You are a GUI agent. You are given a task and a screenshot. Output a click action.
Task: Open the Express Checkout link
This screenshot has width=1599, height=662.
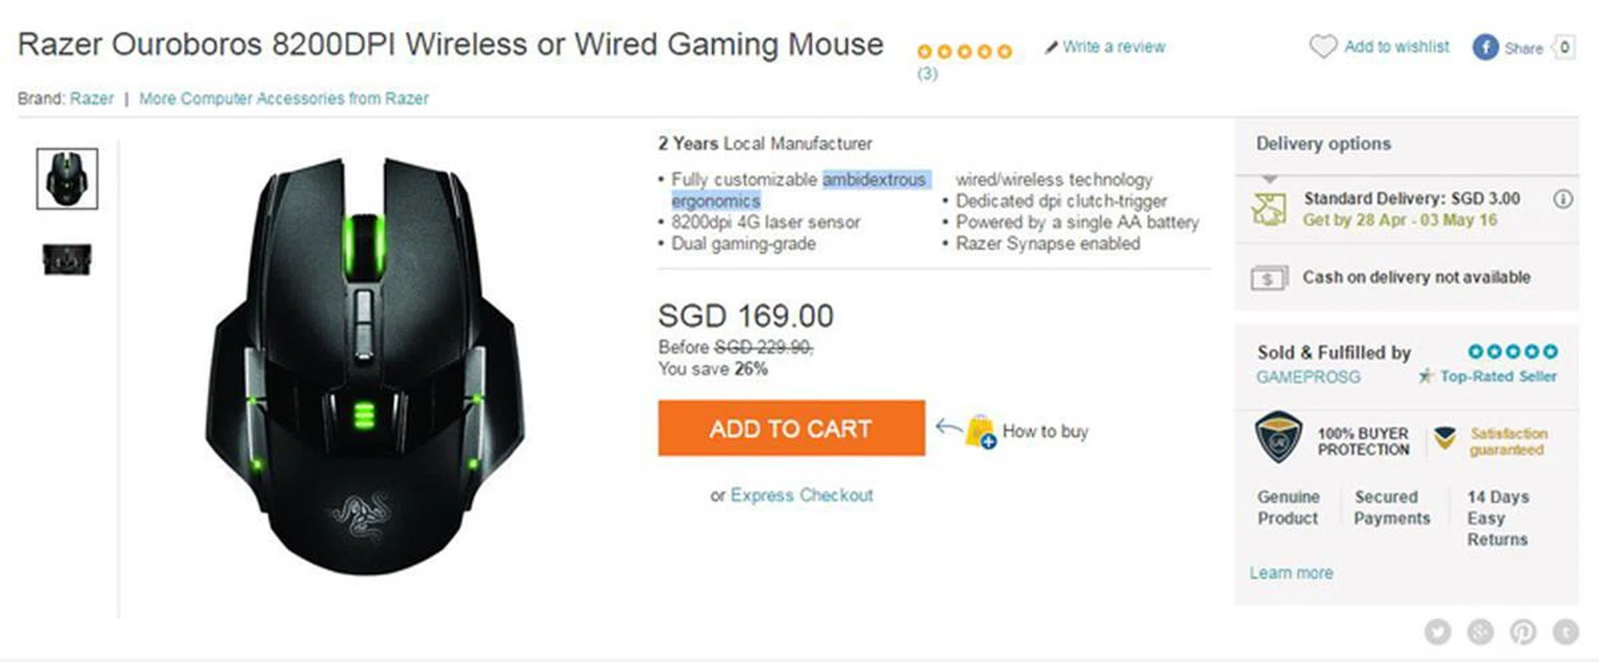pyautogui.click(x=801, y=495)
